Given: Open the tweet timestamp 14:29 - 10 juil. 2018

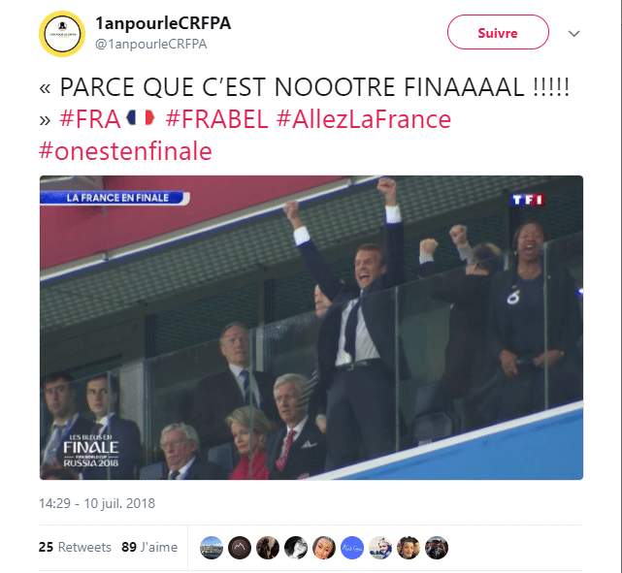Looking at the screenshot, I should [97, 503].
